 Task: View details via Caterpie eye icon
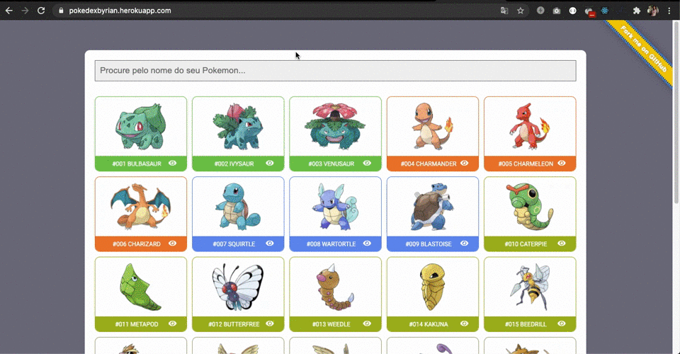point(562,244)
